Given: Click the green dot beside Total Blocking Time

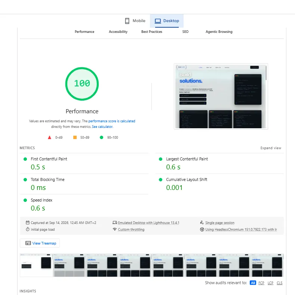Looking at the screenshot, I should pos(25,180).
